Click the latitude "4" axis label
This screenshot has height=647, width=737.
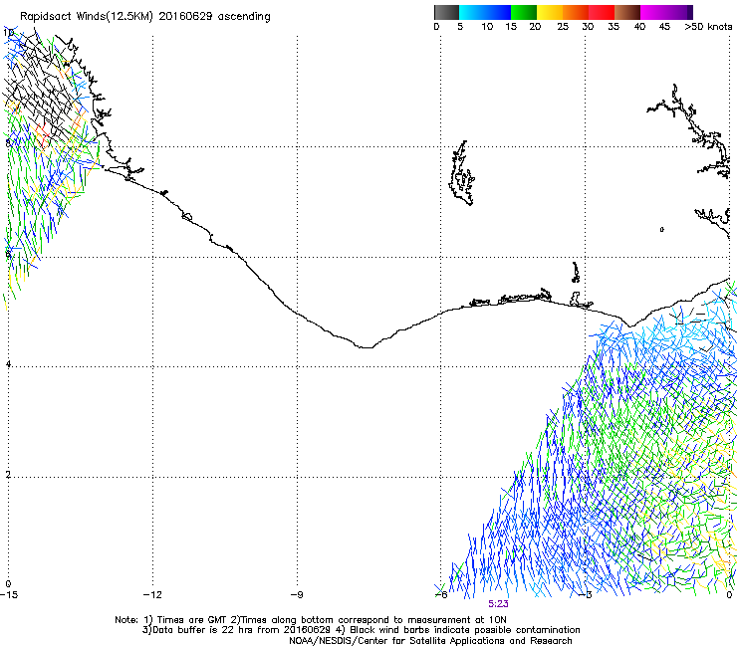tap(8, 364)
